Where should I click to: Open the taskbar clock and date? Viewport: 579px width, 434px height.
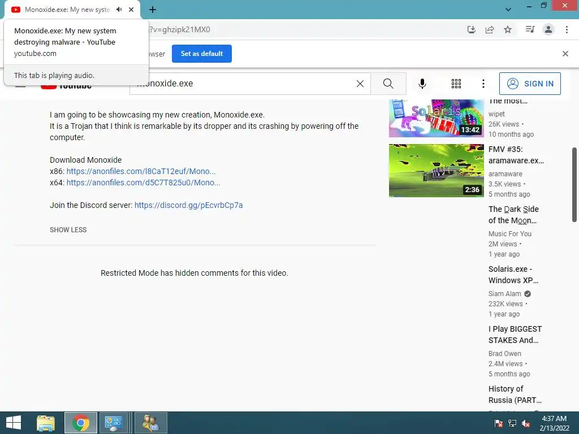554,423
